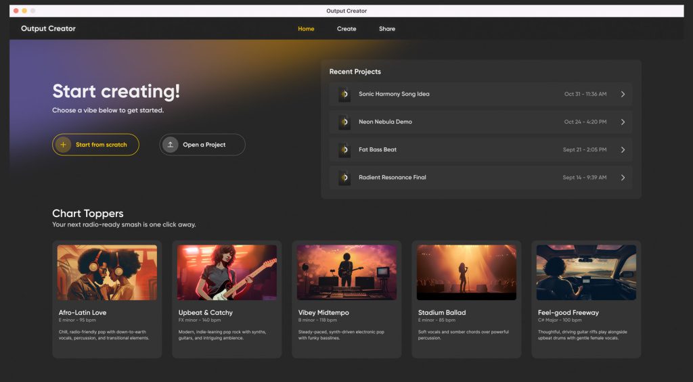Choose the Upbeat & Catchy guitar thumbnail

pos(227,272)
